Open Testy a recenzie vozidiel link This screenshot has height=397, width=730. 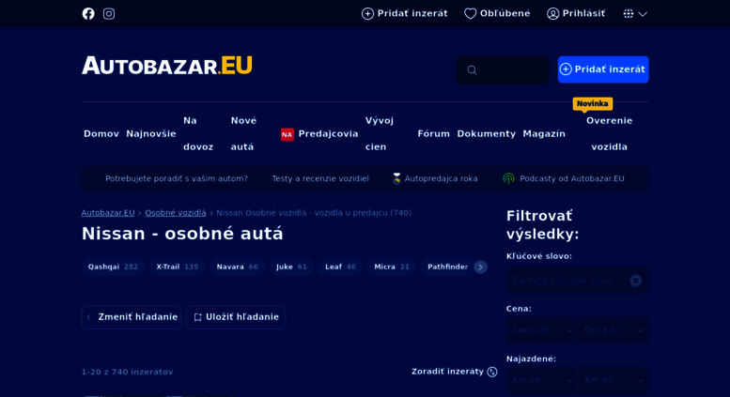320,178
